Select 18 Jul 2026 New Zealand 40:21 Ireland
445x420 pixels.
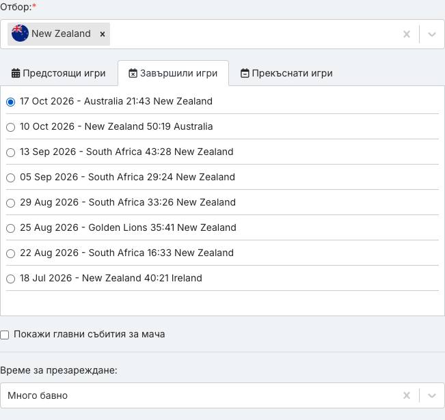[10, 279]
